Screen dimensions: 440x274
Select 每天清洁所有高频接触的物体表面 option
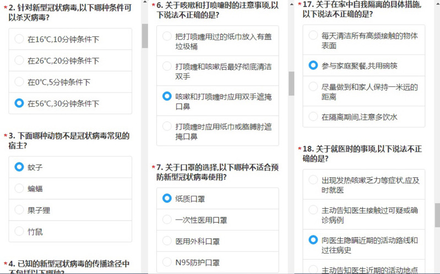(x=313, y=35)
